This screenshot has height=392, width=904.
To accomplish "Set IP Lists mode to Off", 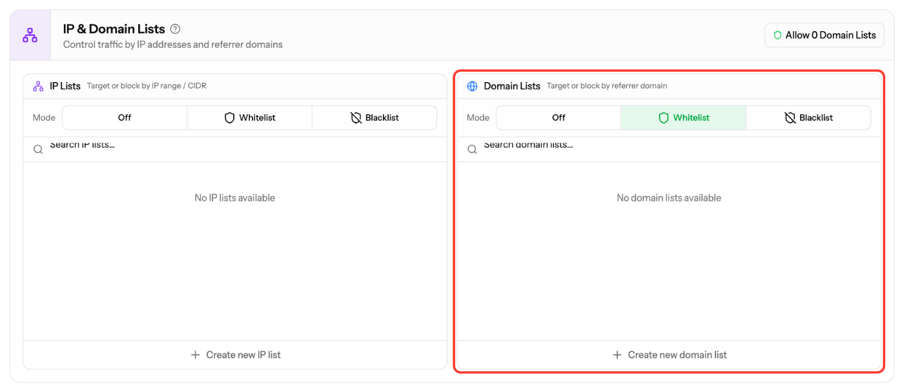I will click(x=125, y=118).
